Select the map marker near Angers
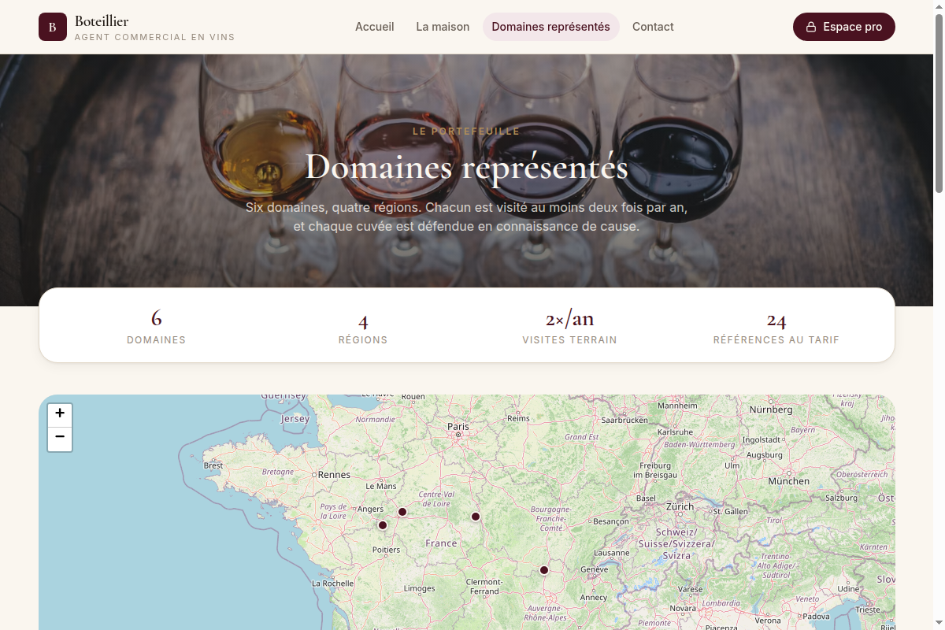The height and width of the screenshot is (630, 945). click(402, 512)
